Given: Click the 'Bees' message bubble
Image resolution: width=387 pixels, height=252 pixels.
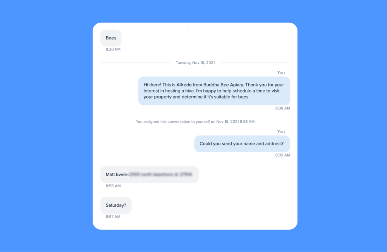Looking at the screenshot, I should click(x=111, y=38).
